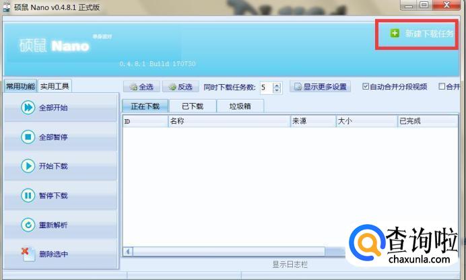Decrease simultaneous download count with down arrow

(277, 90)
